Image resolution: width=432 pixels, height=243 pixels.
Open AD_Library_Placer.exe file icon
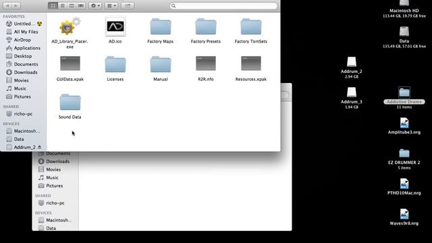click(70, 26)
